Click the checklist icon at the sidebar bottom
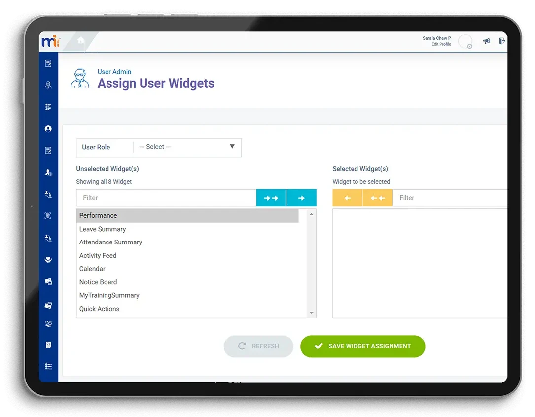The width and height of the screenshot is (535, 417). coord(48,366)
